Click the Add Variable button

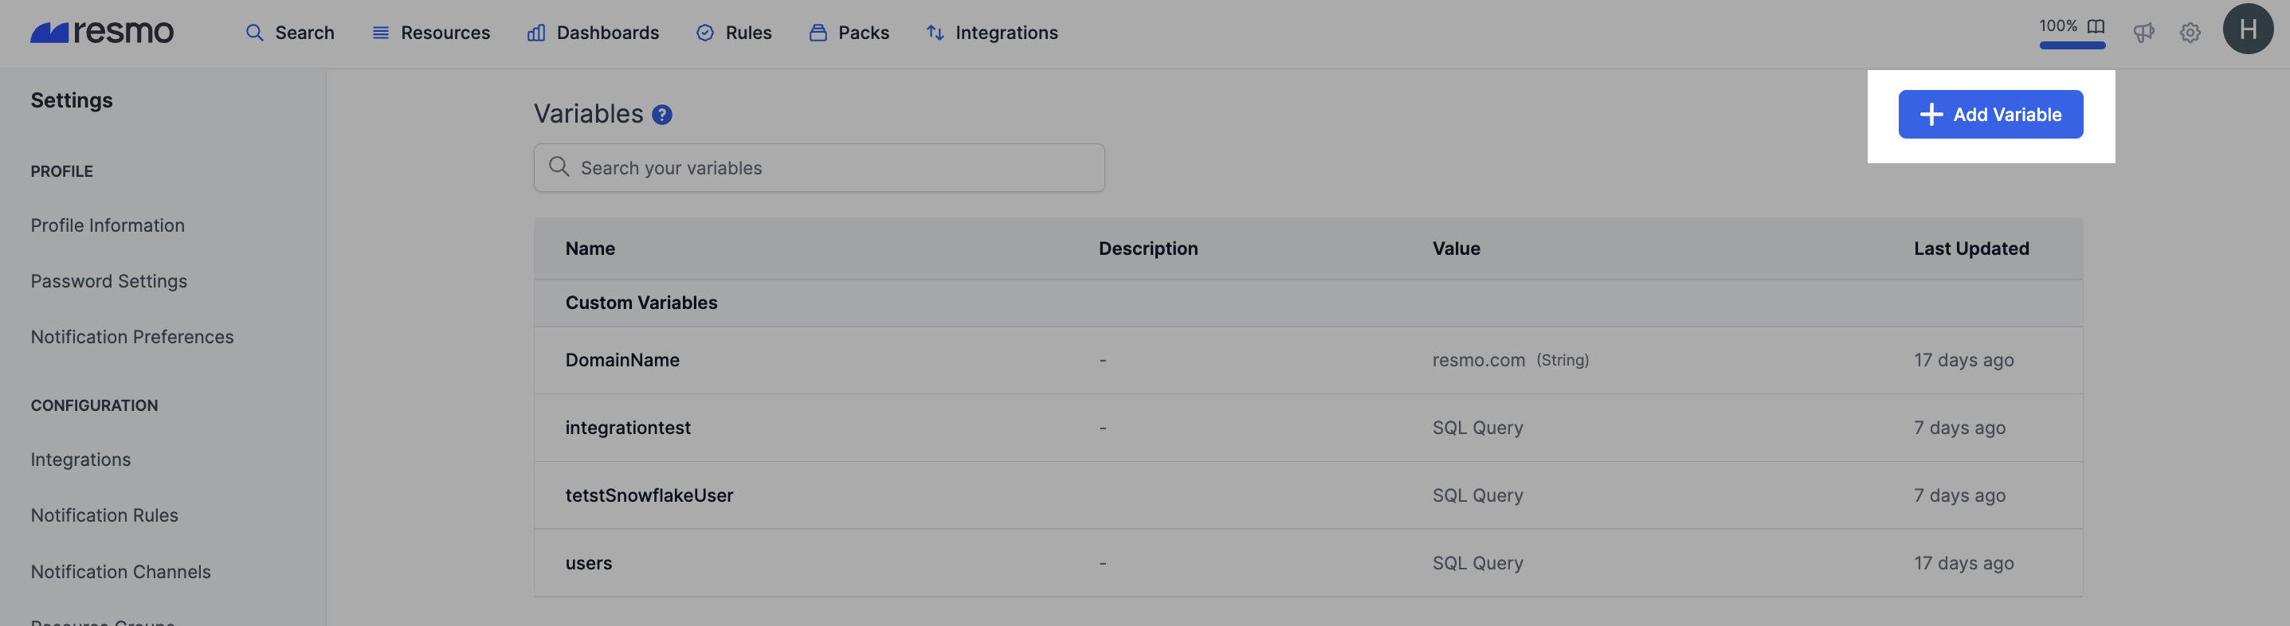click(x=1990, y=115)
